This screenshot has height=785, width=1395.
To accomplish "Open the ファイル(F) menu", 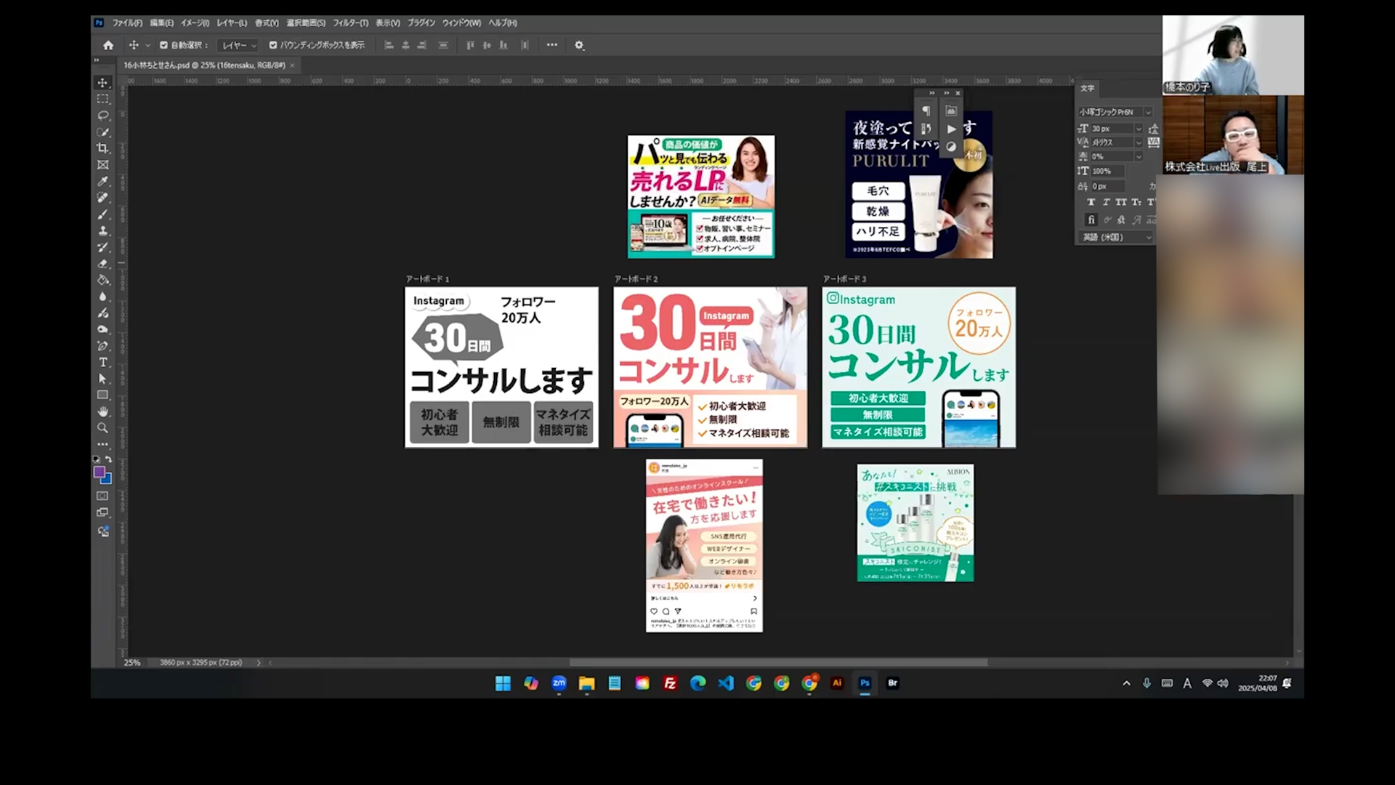I will [x=127, y=23].
